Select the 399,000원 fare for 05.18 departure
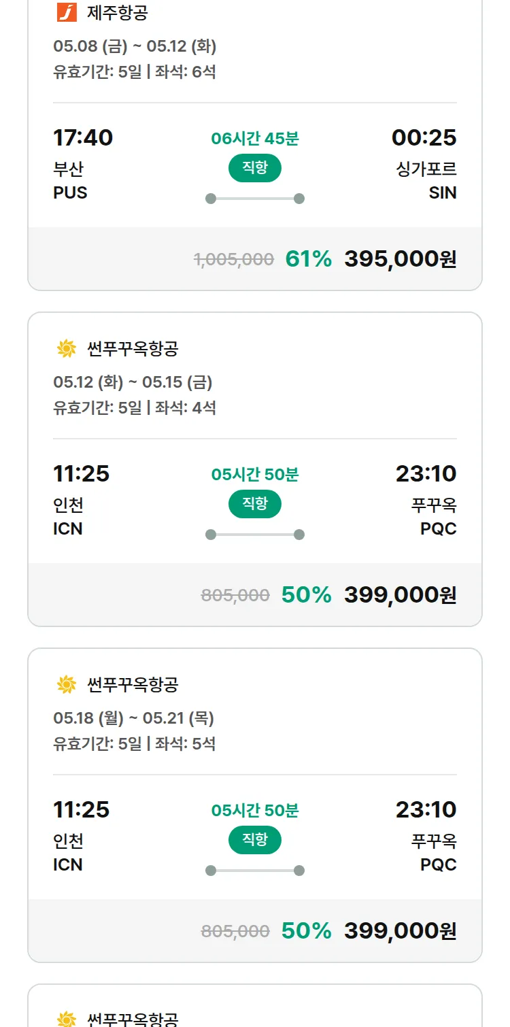510x1027 pixels. click(x=400, y=931)
